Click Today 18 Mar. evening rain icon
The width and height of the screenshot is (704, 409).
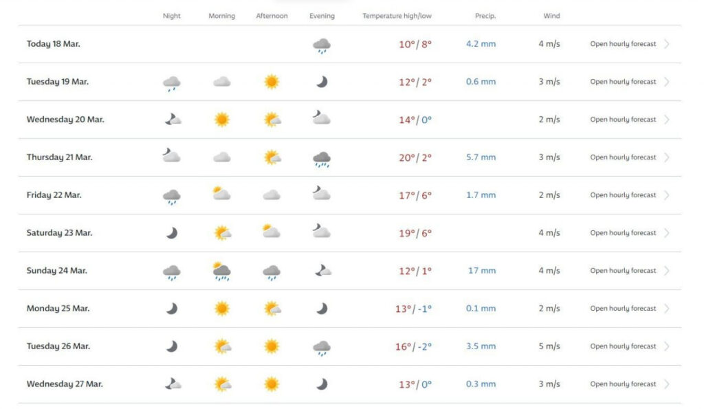pyautogui.click(x=321, y=45)
